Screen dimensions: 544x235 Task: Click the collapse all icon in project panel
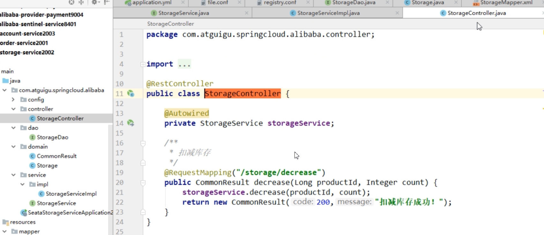[81, 2]
